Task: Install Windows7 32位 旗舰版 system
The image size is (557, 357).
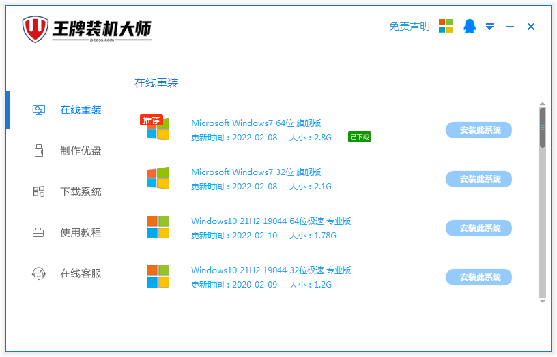Action: pyautogui.click(x=479, y=179)
